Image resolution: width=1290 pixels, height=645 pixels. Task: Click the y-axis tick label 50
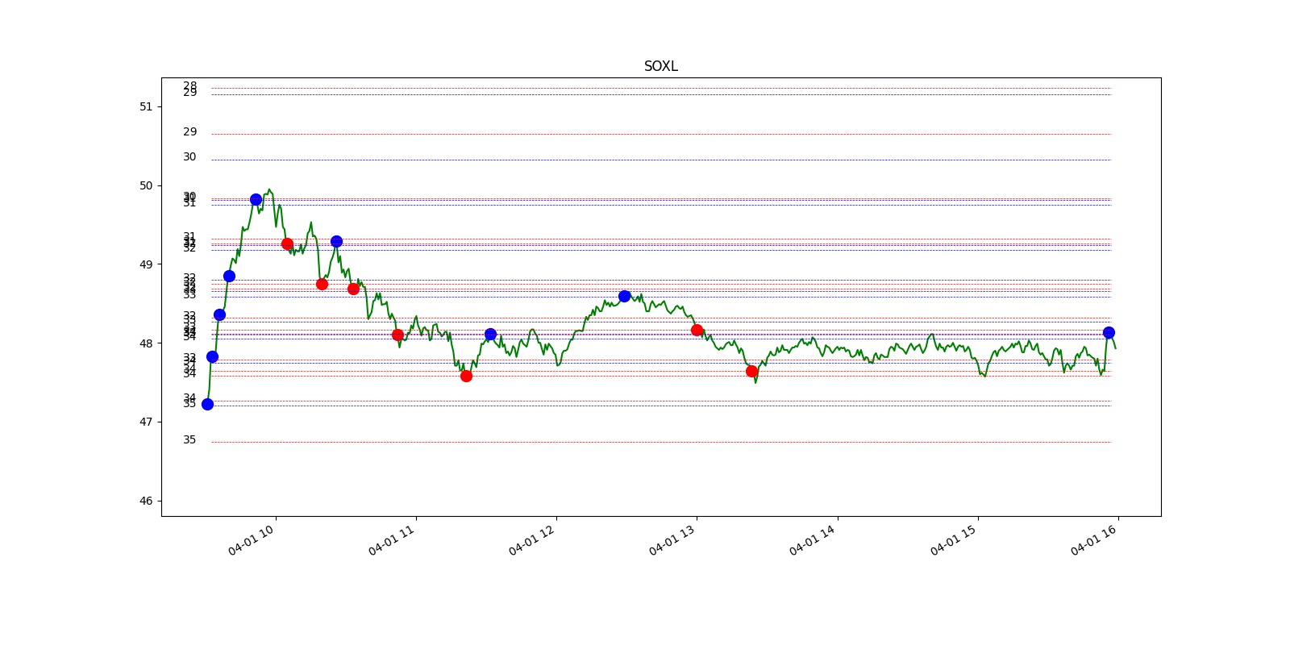tap(146, 185)
